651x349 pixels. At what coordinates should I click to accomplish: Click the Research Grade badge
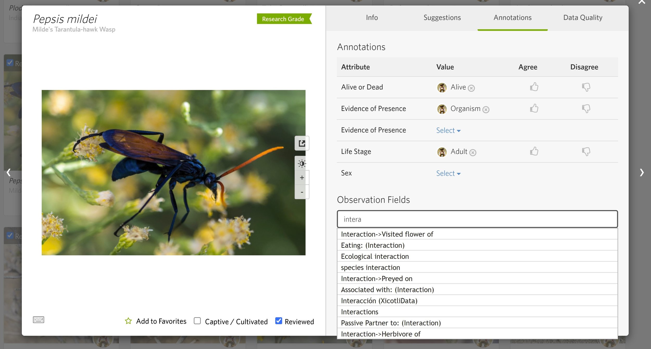tap(284, 19)
